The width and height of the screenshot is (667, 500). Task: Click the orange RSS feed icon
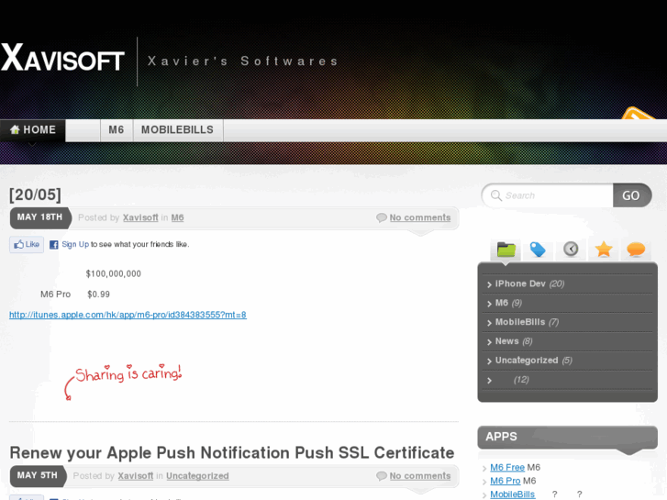pos(639,113)
